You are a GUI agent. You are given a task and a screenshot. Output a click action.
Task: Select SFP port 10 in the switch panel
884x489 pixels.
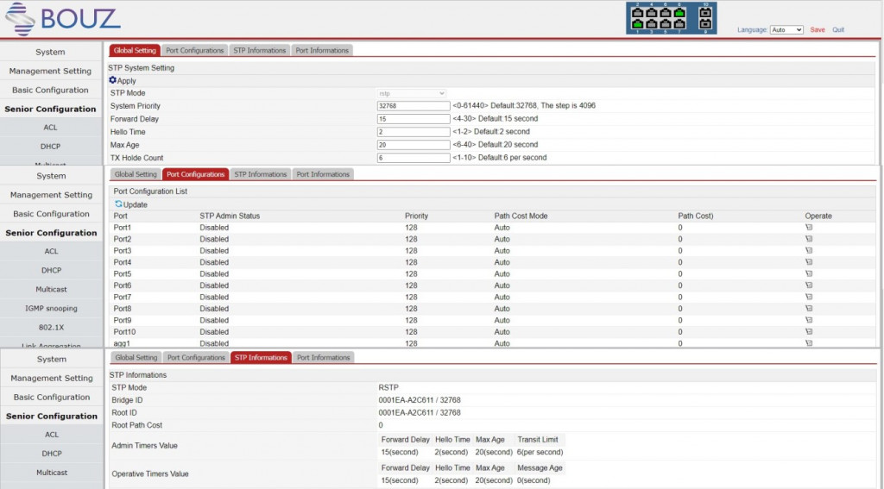coord(704,11)
